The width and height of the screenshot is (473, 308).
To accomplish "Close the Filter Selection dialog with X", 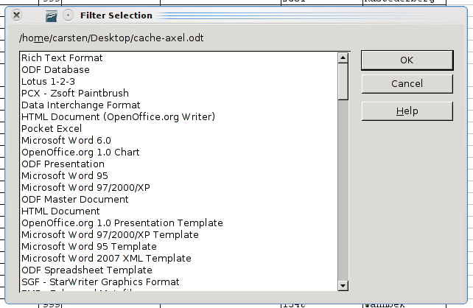I will click(x=17, y=15).
